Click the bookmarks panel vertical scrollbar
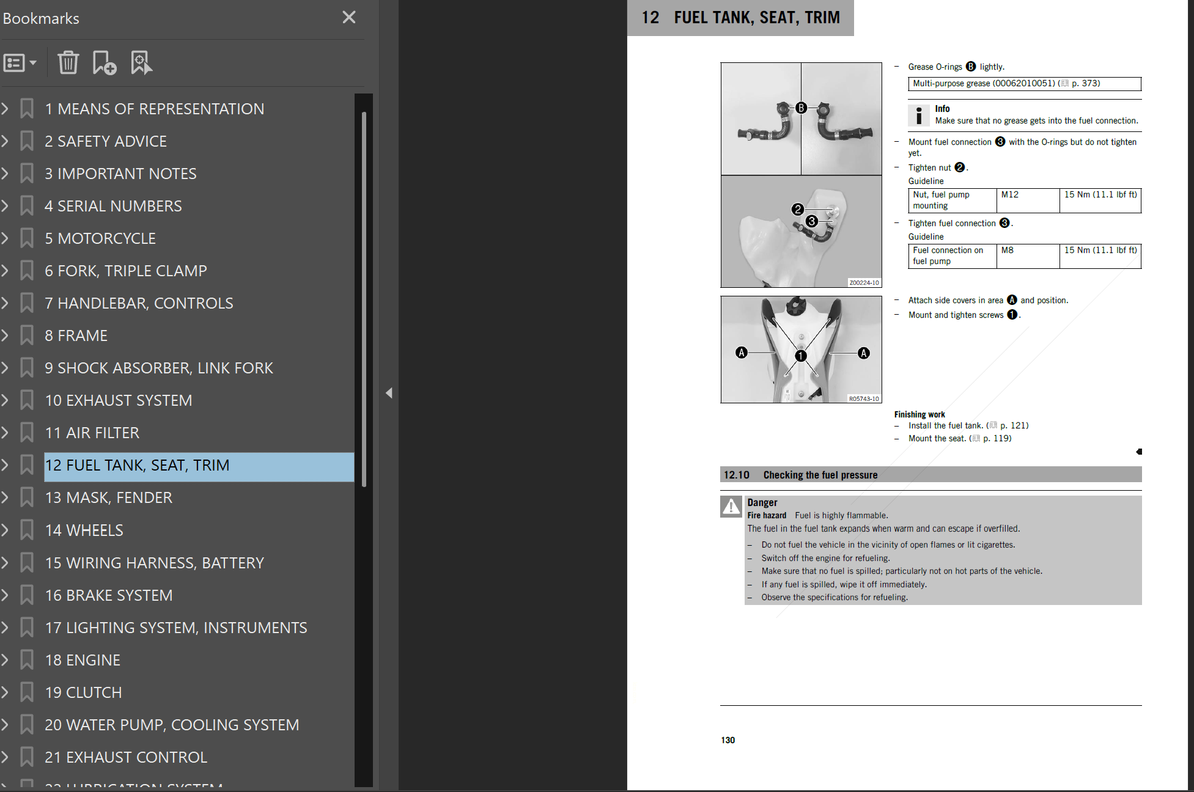Image resolution: width=1194 pixels, height=792 pixels. tap(364, 299)
